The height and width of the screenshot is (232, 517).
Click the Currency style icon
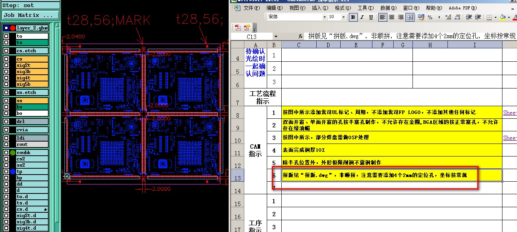coord(421,17)
